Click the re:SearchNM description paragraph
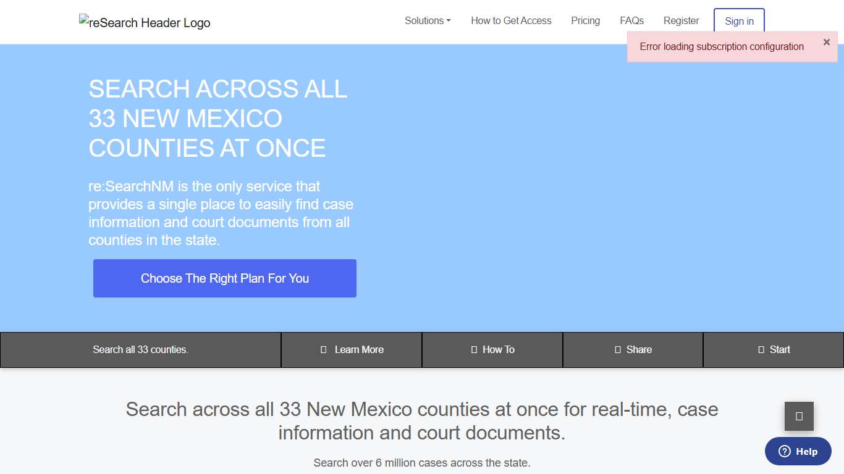Screen dimensions: 844x474 (221, 213)
